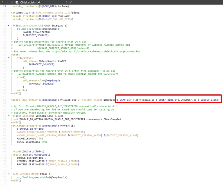Click include_directories on line 24

click(25, 6)
